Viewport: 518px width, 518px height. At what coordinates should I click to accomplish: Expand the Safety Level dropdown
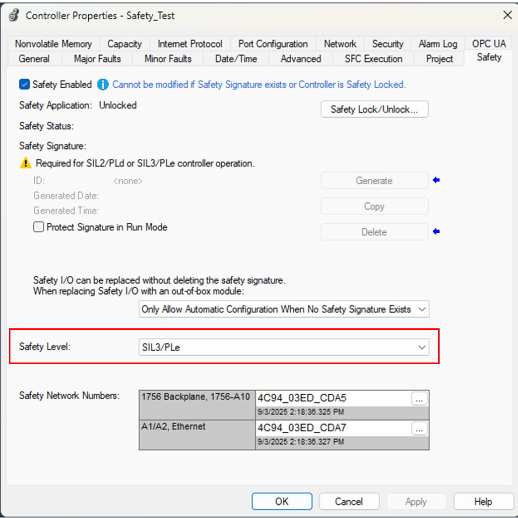pos(422,348)
